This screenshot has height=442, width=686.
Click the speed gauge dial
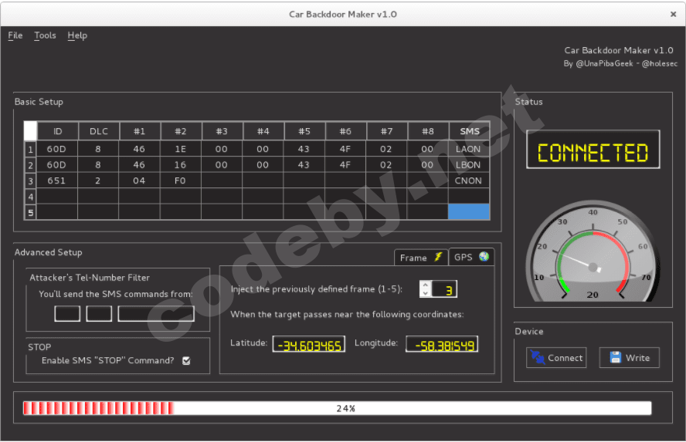593,251
